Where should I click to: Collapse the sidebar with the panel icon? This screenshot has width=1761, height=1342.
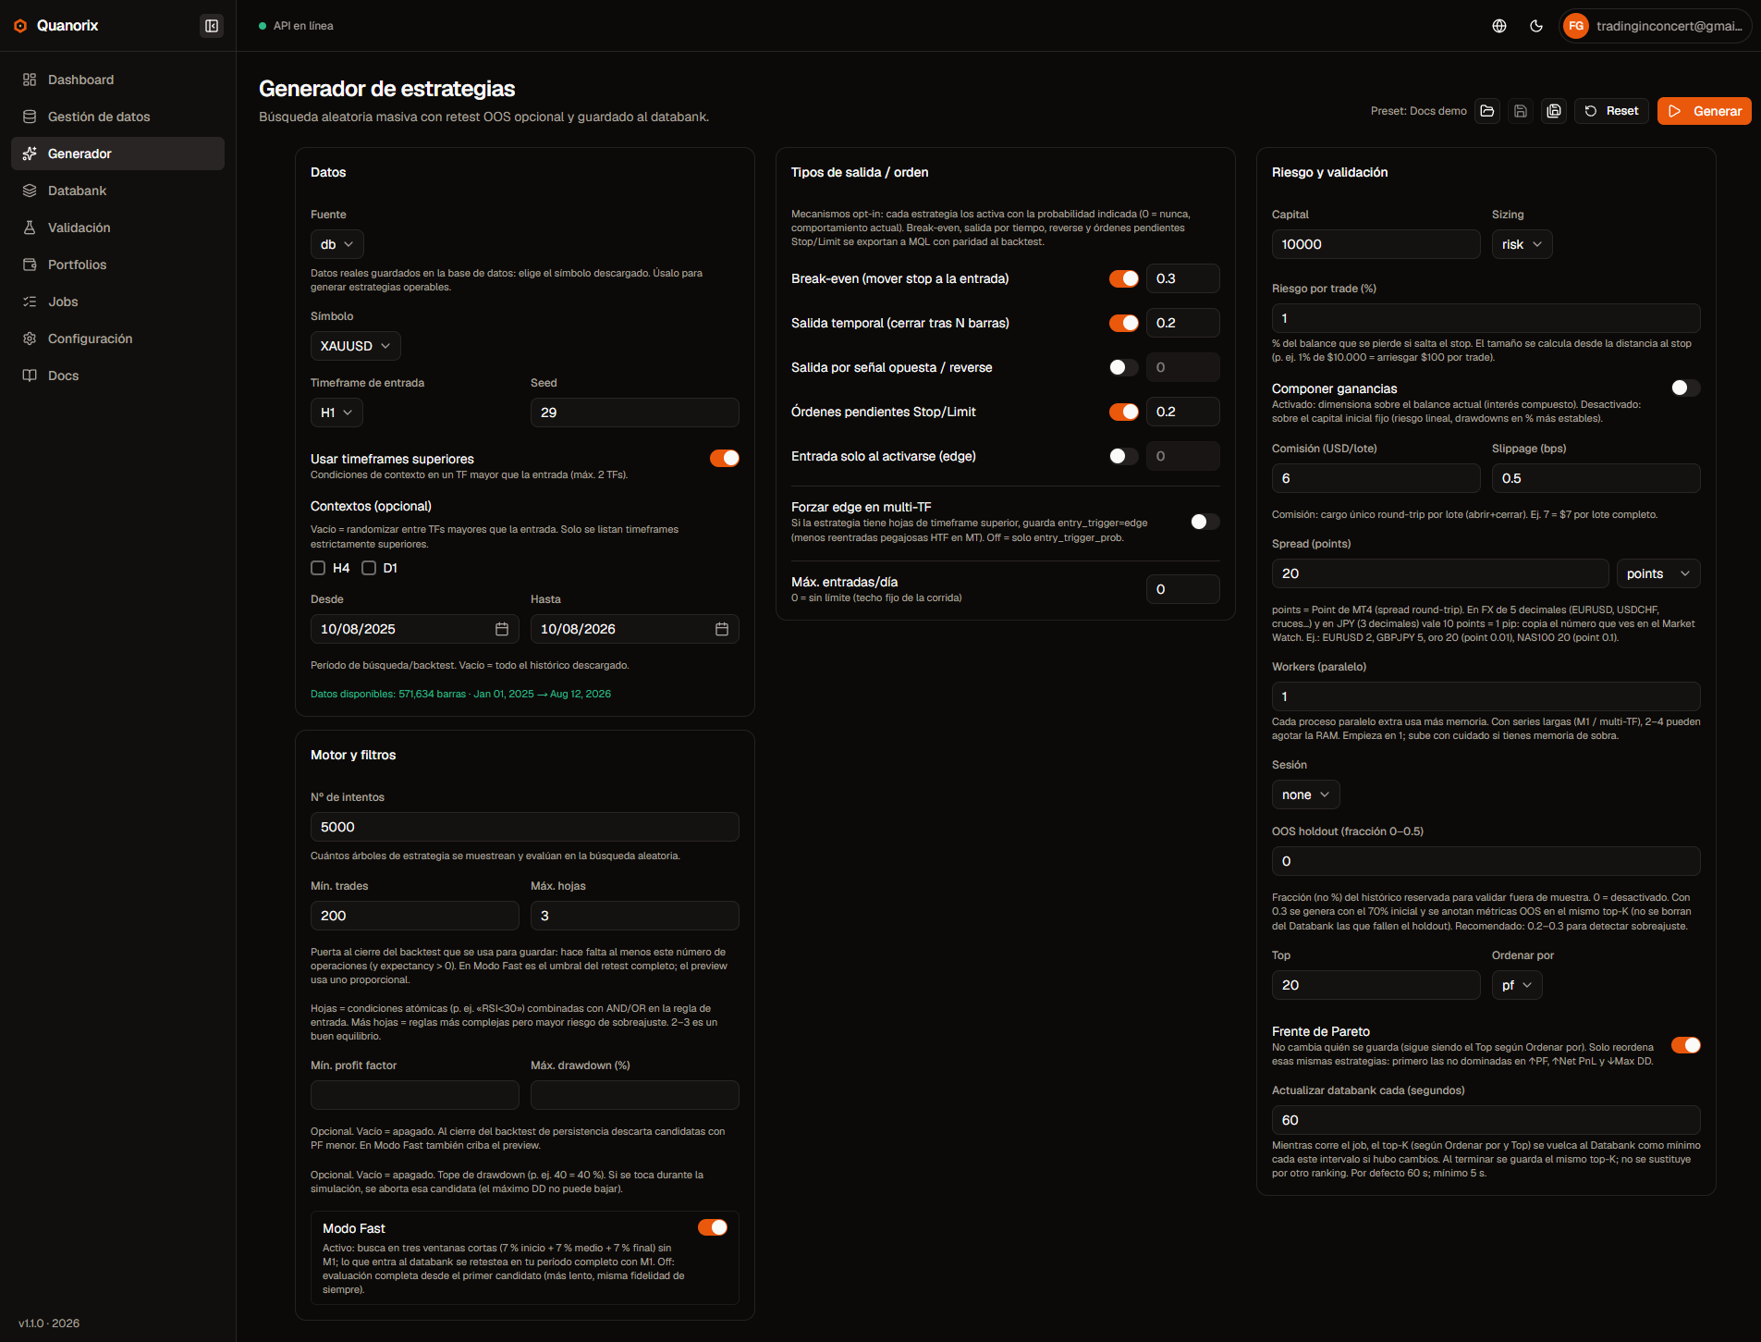coord(212,26)
